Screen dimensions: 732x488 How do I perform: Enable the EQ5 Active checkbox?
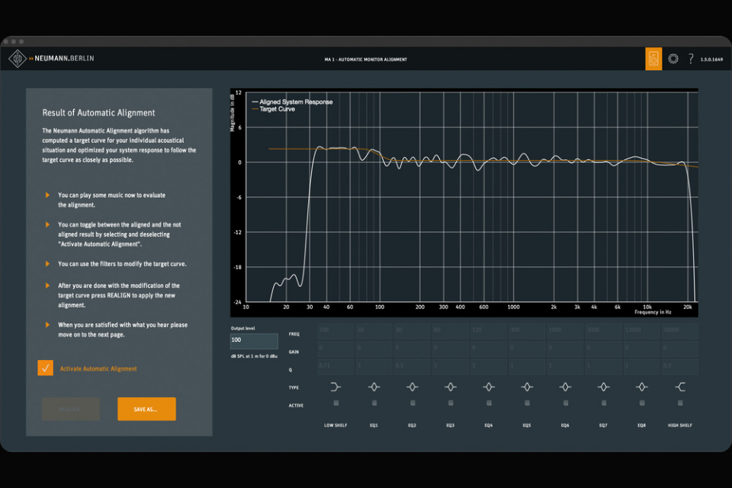[x=527, y=403]
